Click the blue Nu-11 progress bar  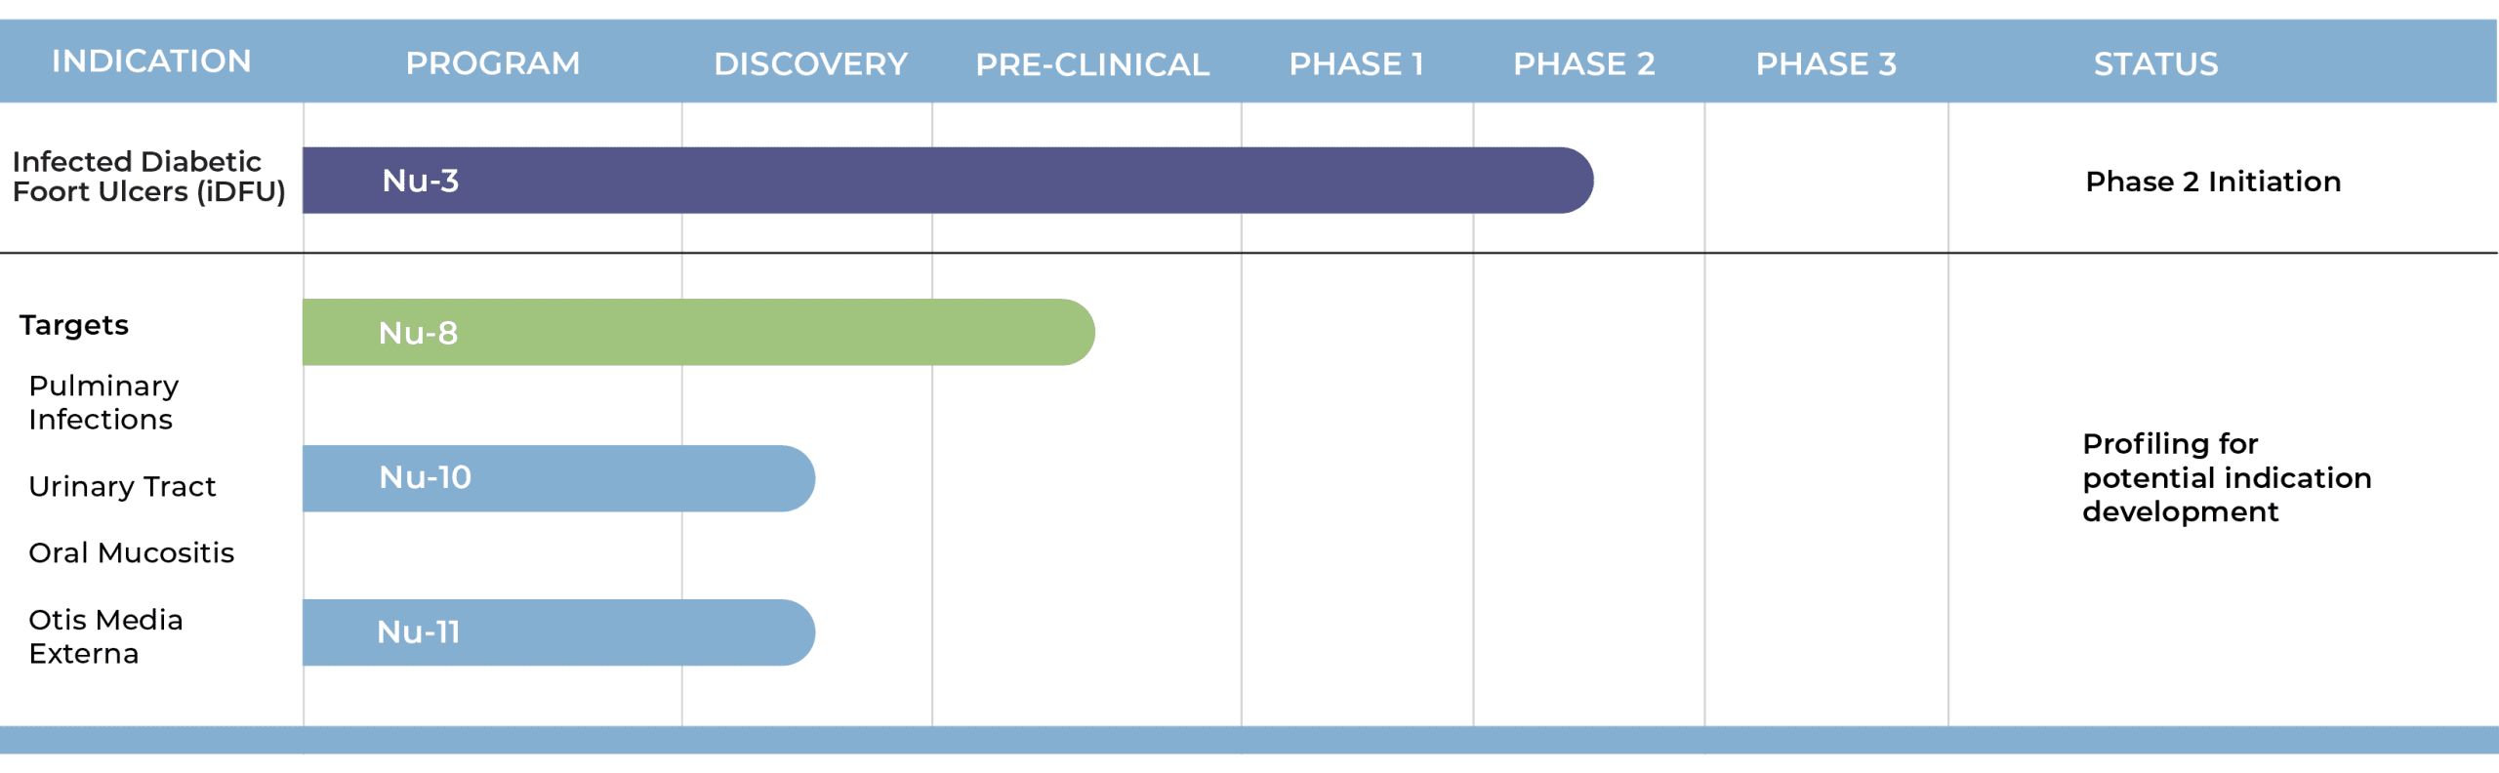pyautogui.click(x=558, y=632)
